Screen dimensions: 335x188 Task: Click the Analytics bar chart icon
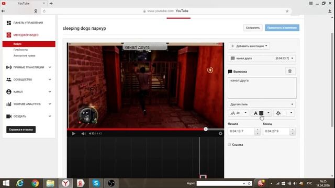point(9,104)
